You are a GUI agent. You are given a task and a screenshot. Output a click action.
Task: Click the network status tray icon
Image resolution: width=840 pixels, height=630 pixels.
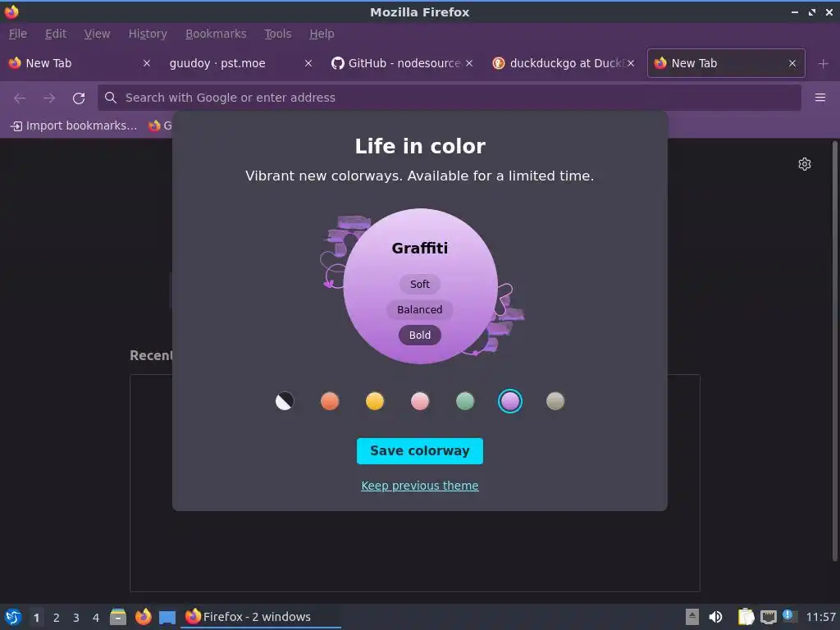[768, 617]
